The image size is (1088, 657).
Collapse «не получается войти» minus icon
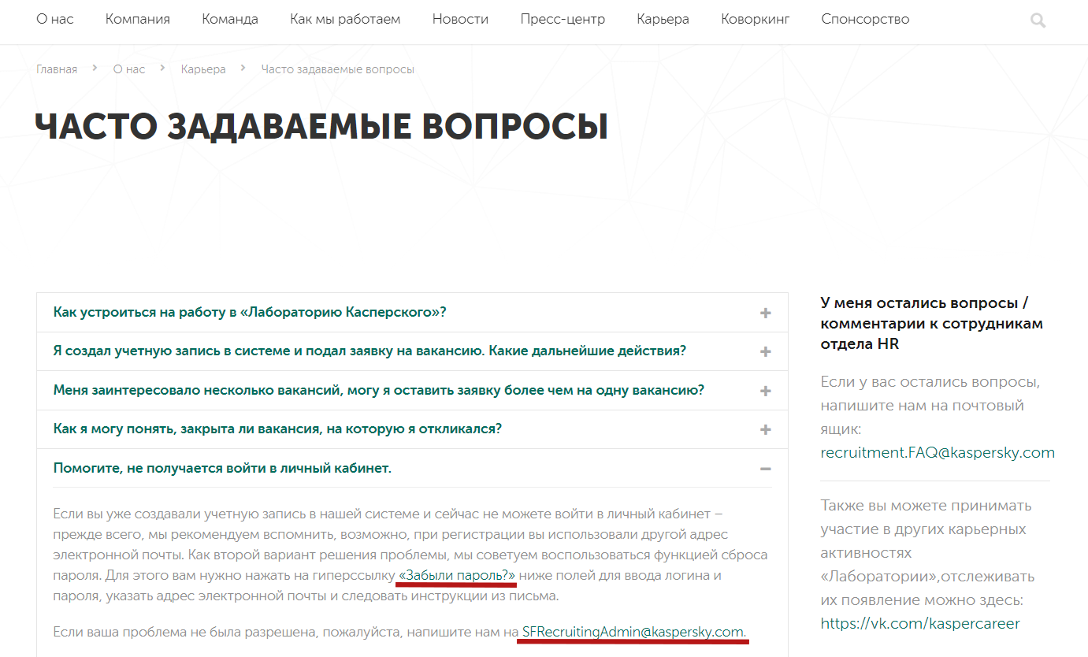point(765,469)
